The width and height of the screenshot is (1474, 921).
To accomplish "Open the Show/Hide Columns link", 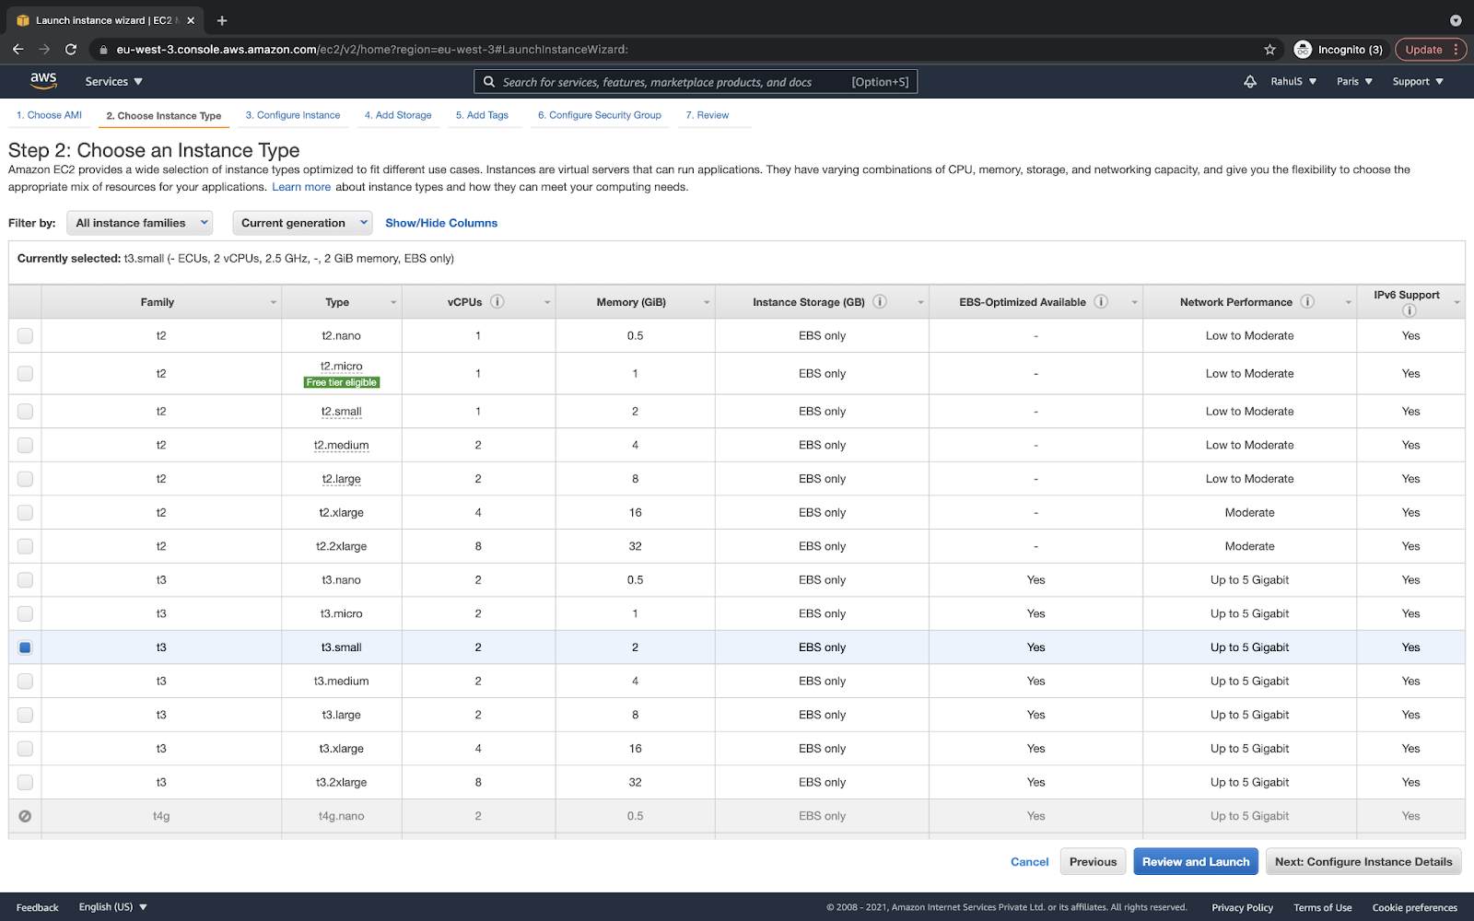I will pyautogui.click(x=441, y=223).
